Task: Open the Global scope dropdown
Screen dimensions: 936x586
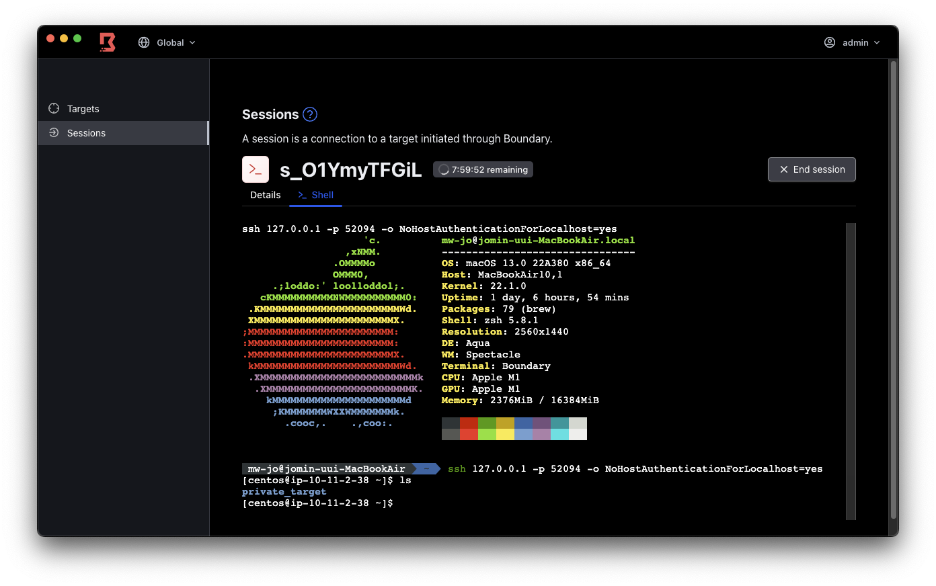Action: click(167, 42)
